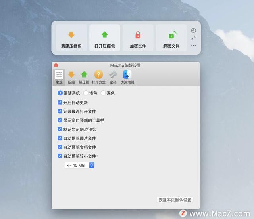This screenshot has height=219, width=254.
Task: Close the MacZip 偏好设置 window
Action: pyautogui.click(x=56, y=65)
